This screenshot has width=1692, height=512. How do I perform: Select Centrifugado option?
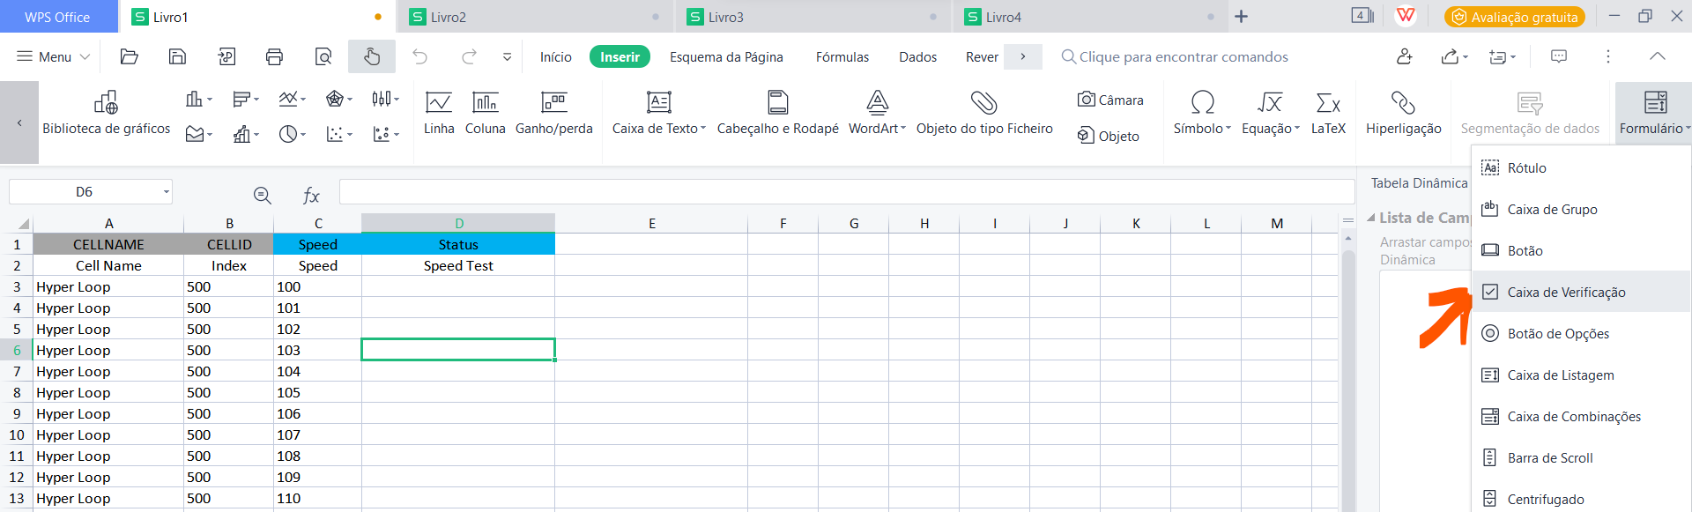pos(1582,498)
